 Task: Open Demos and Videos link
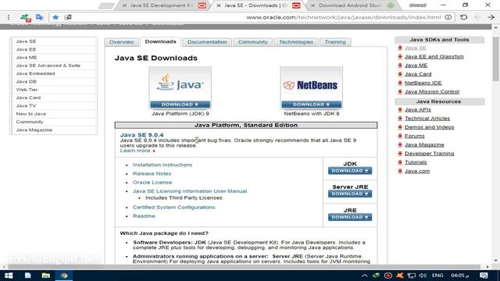point(429,127)
